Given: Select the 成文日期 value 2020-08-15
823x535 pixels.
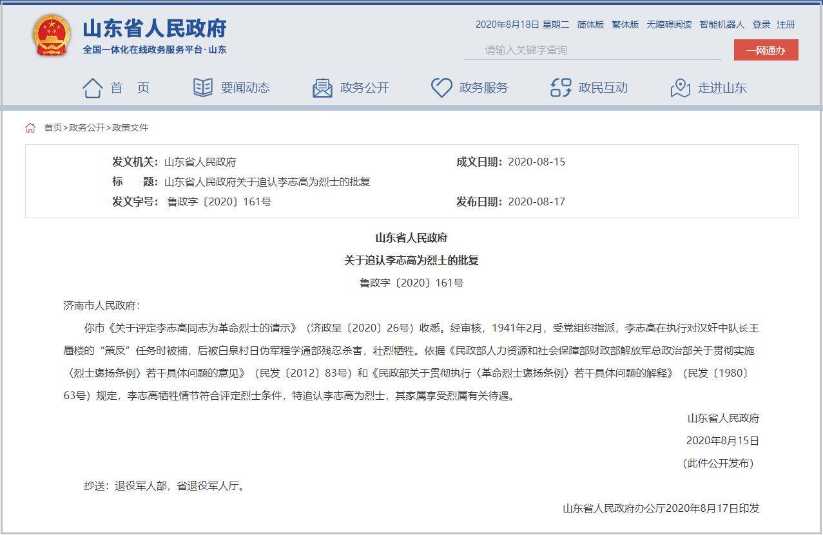Looking at the screenshot, I should click(536, 162).
